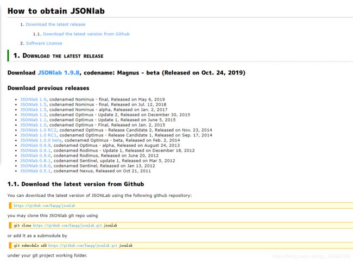Open the github.com/fangq/jsonlab repository URL
This screenshot has height=262, width=353.
45,205
